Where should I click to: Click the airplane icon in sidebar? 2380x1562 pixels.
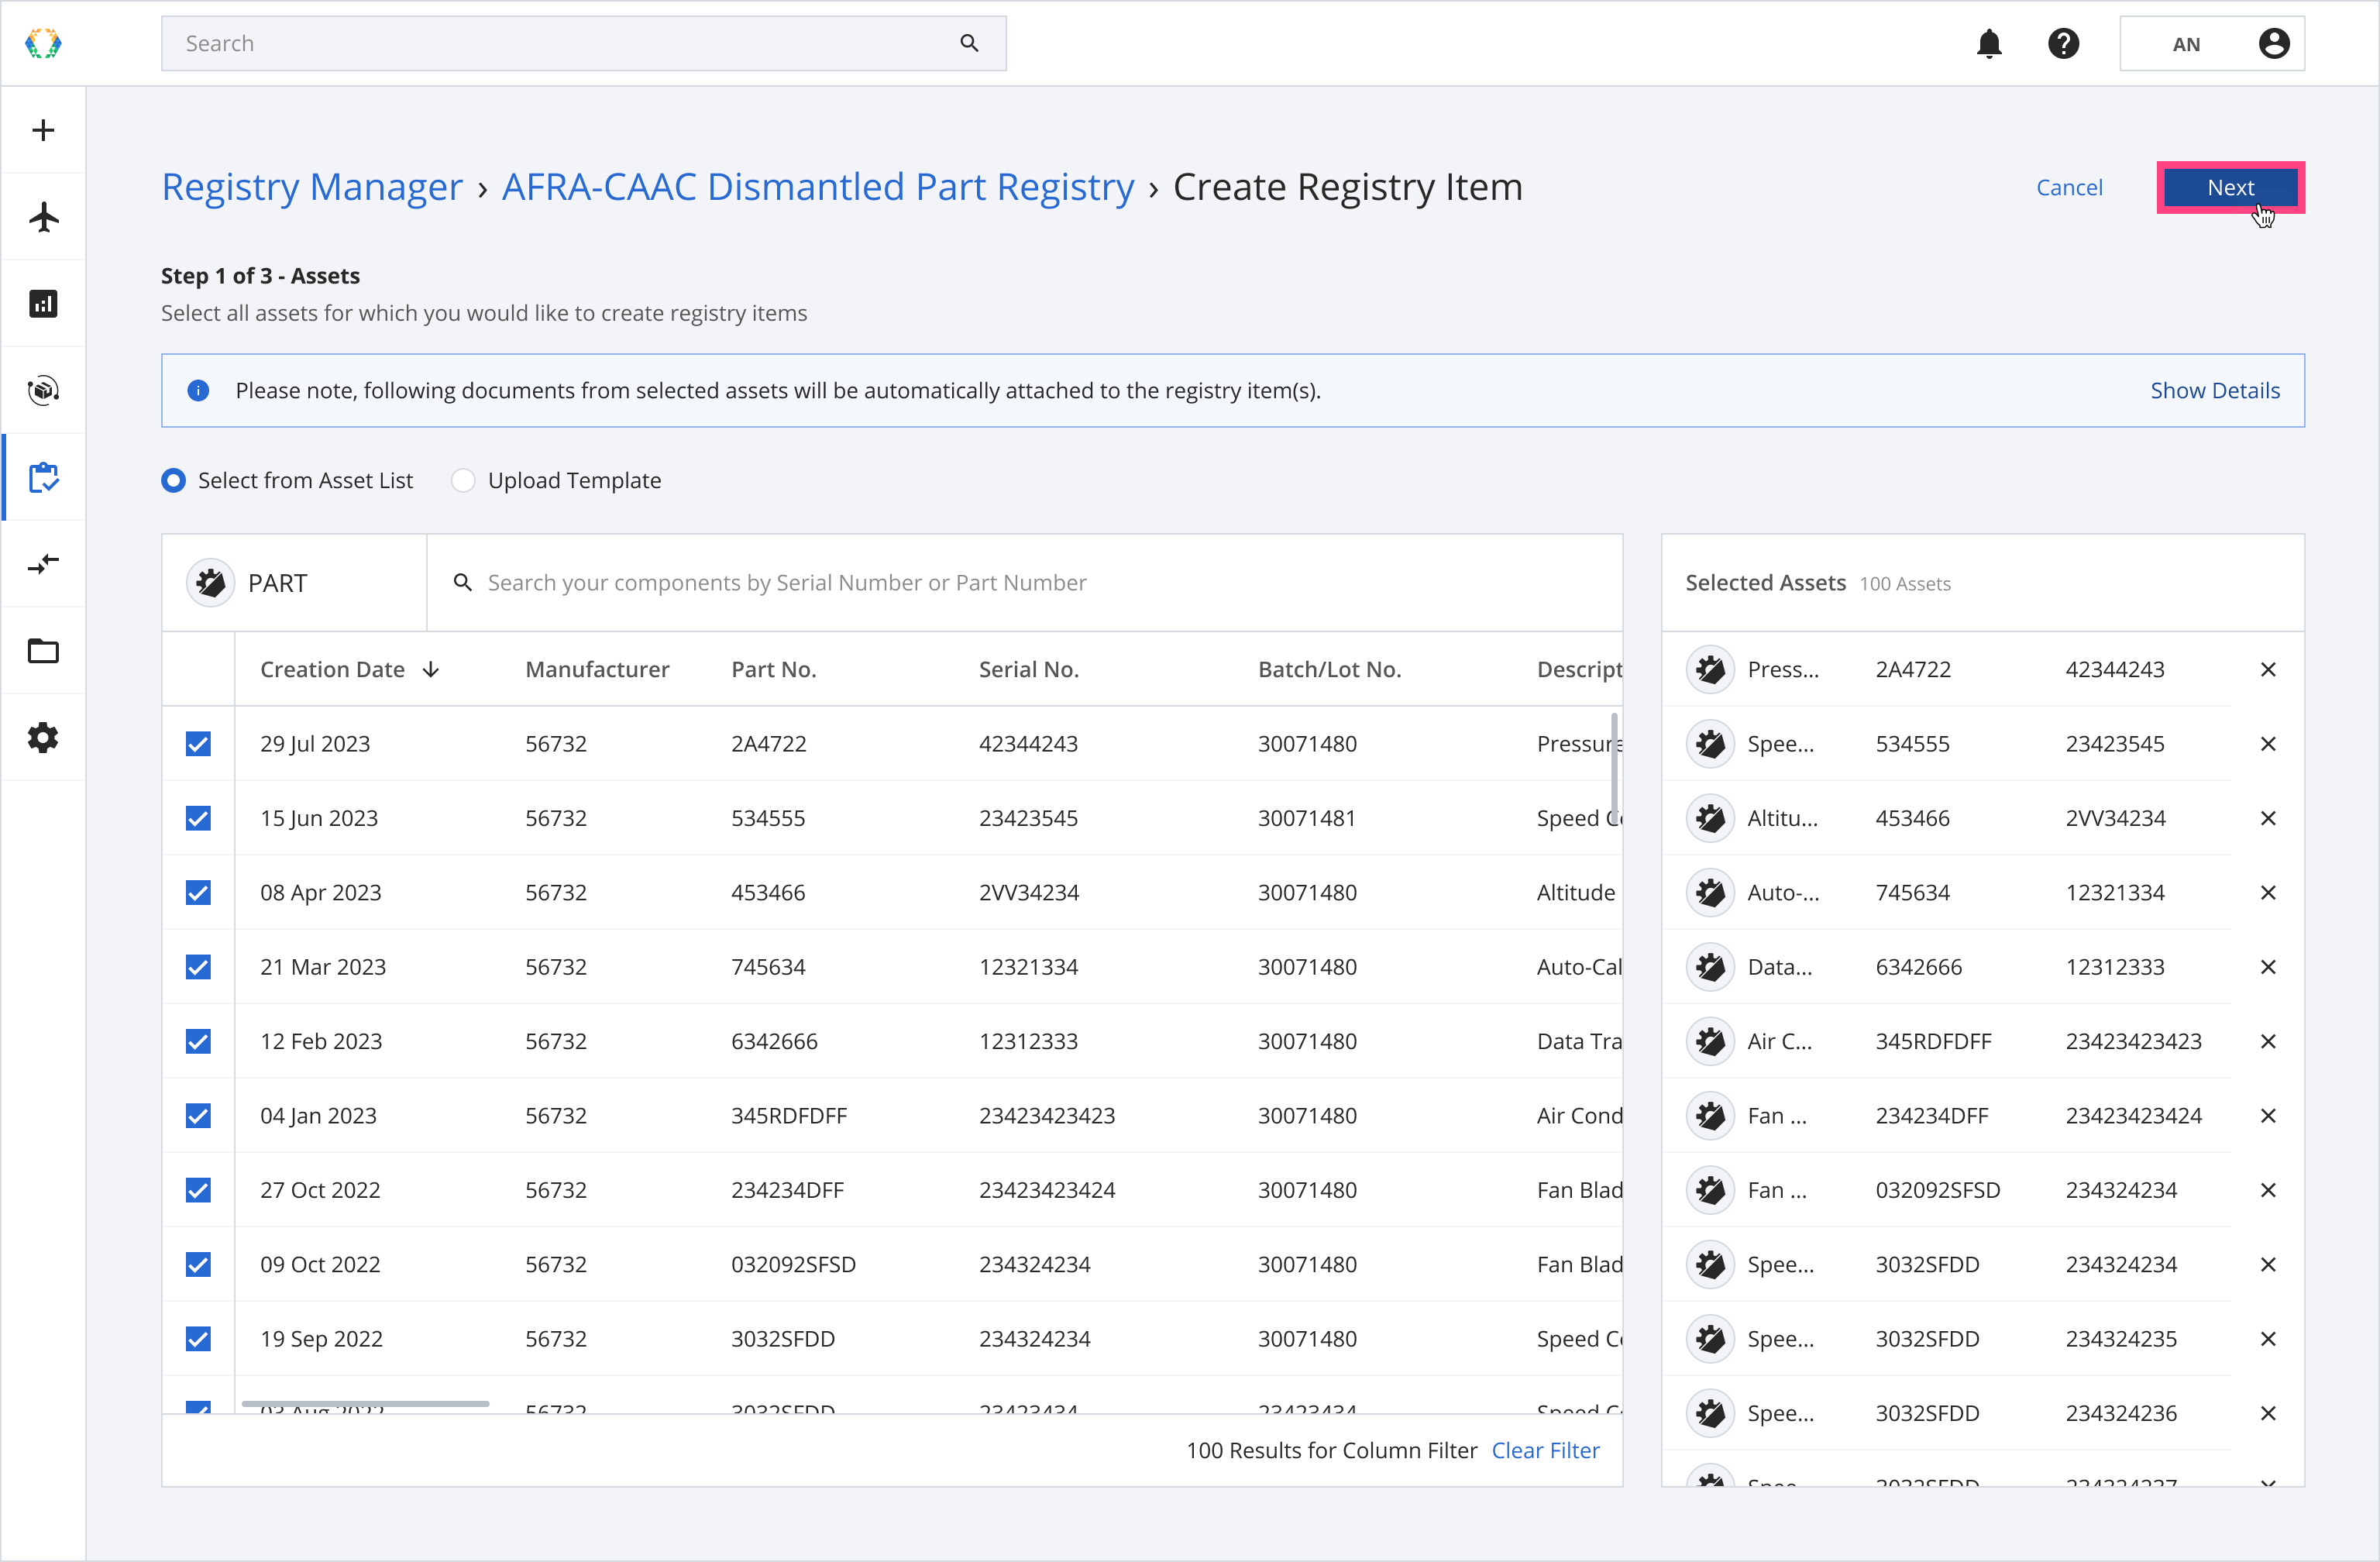tap(43, 217)
